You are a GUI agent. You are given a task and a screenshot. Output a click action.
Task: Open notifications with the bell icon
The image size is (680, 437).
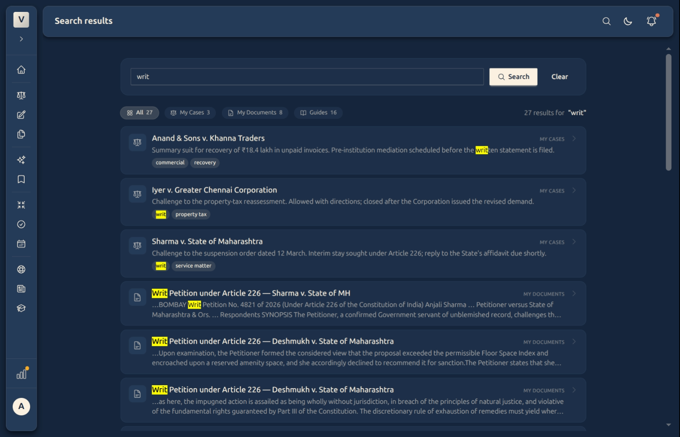[x=652, y=21]
